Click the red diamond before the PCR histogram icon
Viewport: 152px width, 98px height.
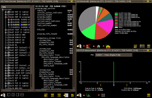click(x=84, y=95)
